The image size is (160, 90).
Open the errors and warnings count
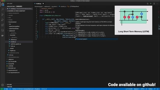[x=44, y=89]
